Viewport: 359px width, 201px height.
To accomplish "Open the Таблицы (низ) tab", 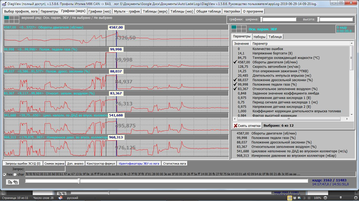I will (x=182, y=12).
